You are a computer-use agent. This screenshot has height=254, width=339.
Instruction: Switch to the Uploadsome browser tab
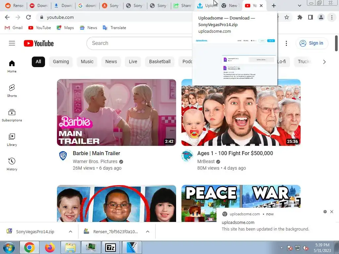pyautogui.click(x=207, y=6)
